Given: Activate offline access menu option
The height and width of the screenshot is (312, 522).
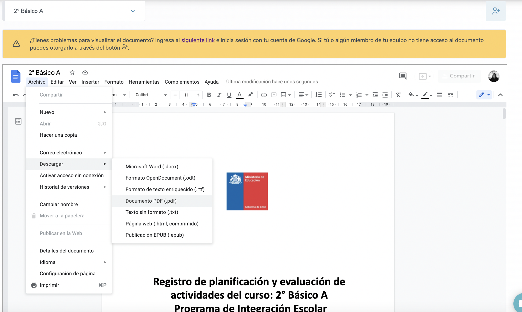Looking at the screenshot, I should (x=72, y=175).
